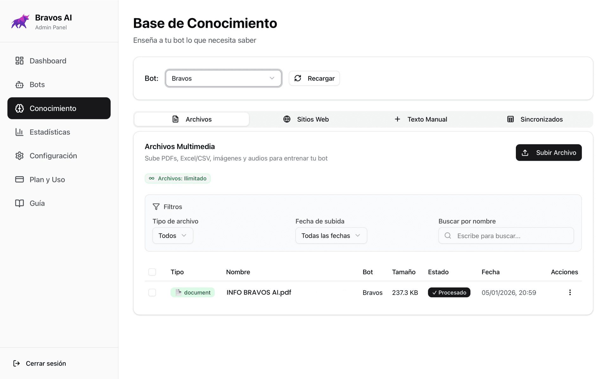Switch to the Sitios Web tab
The width and height of the screenshot is (608, 379).
[x=306, y=119]
